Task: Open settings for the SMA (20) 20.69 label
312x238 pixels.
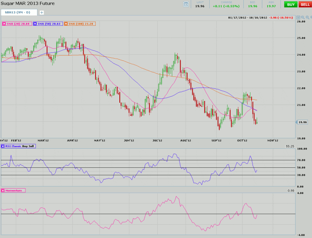Action: pyautogui.click(x=18, y=24)
